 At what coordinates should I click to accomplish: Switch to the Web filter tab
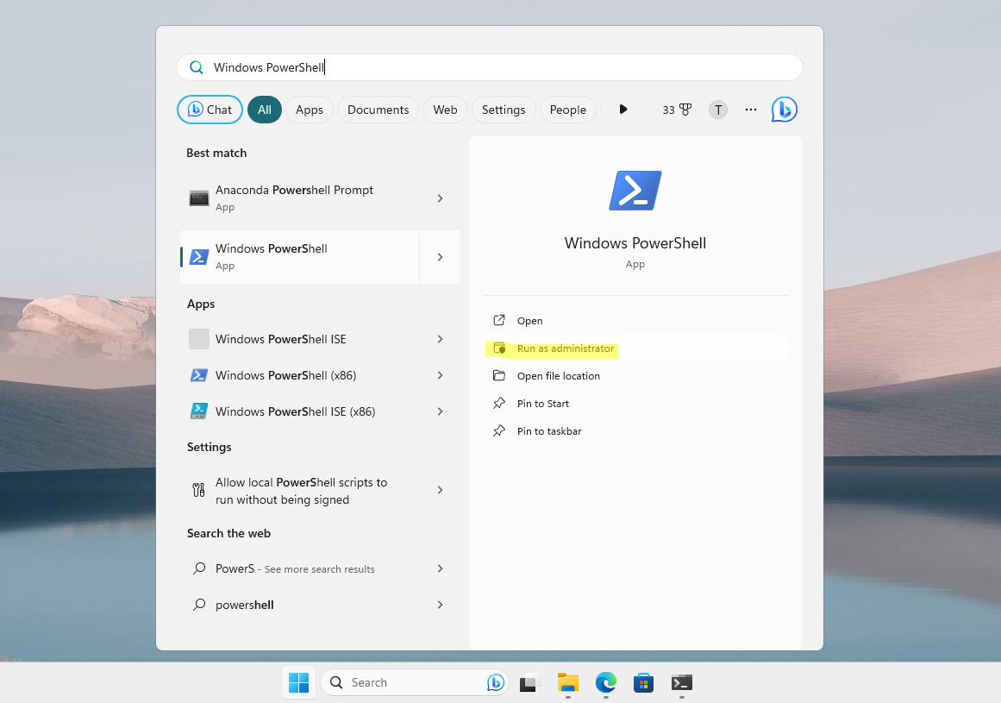445,110
